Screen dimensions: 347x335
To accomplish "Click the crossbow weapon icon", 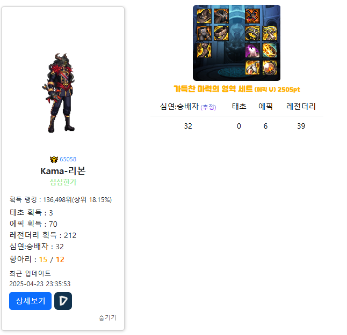I will (x=252, y=16).
